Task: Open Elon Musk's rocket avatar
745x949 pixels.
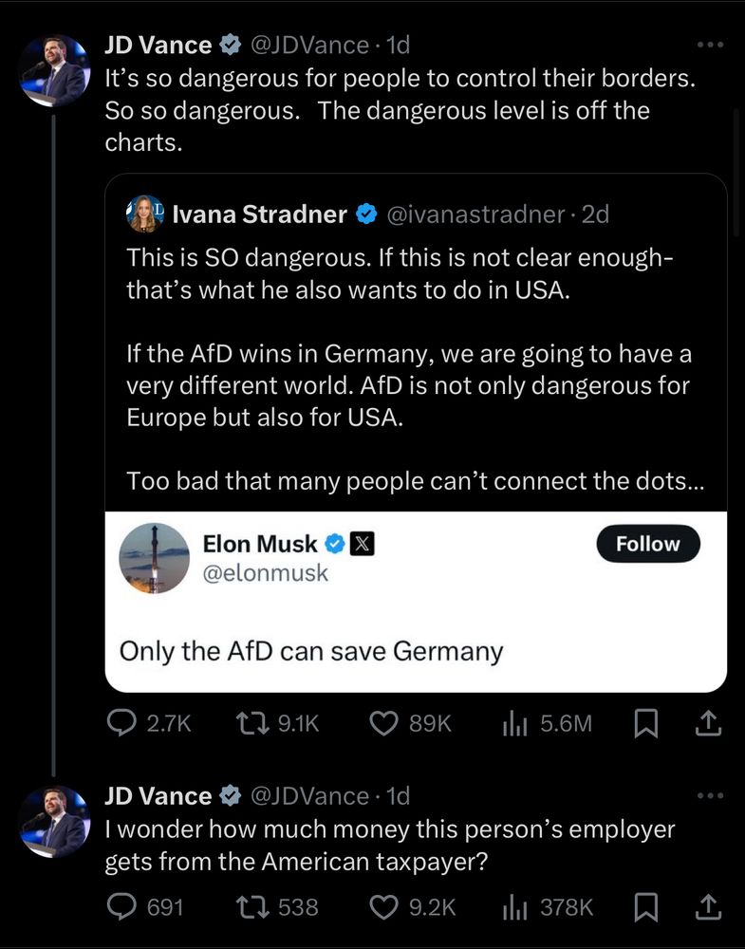Action: [155, 558]
